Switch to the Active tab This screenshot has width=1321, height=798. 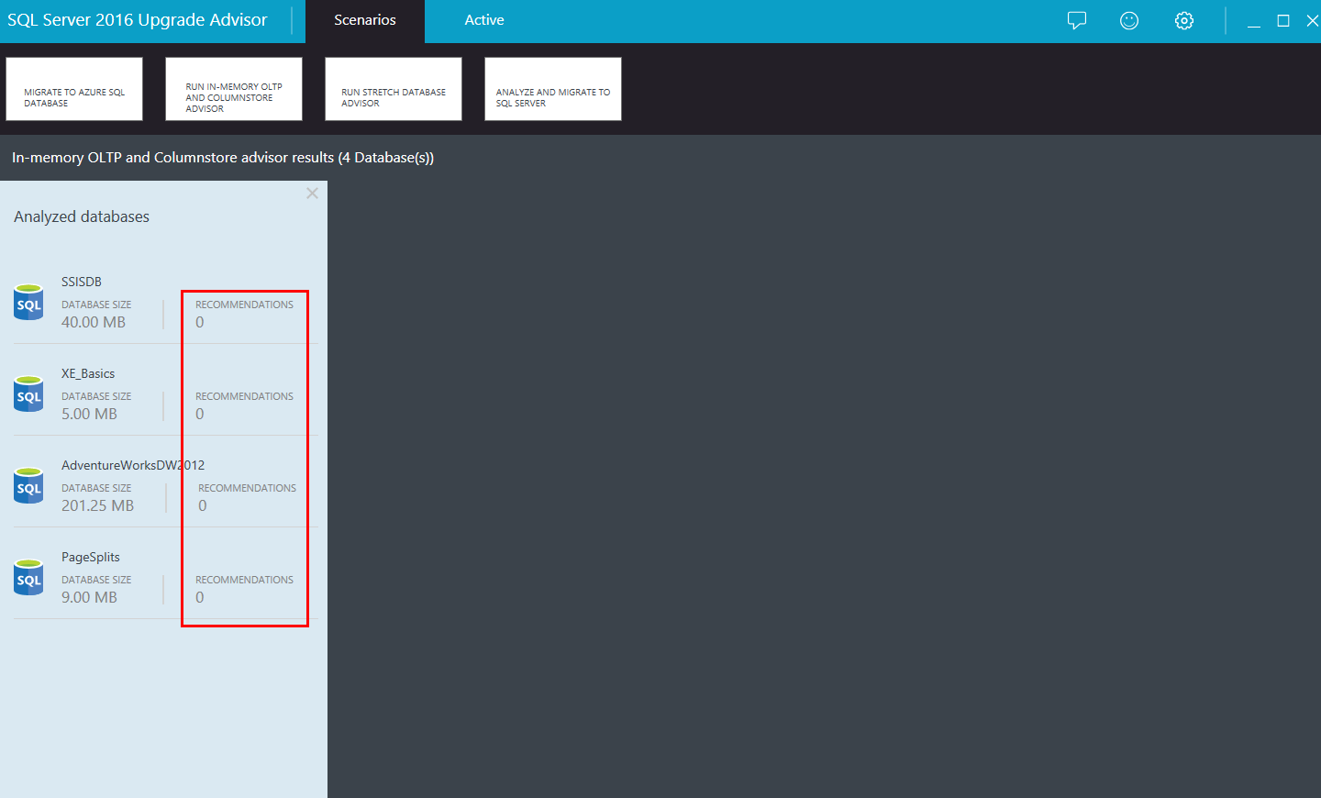tap(484, 20)
